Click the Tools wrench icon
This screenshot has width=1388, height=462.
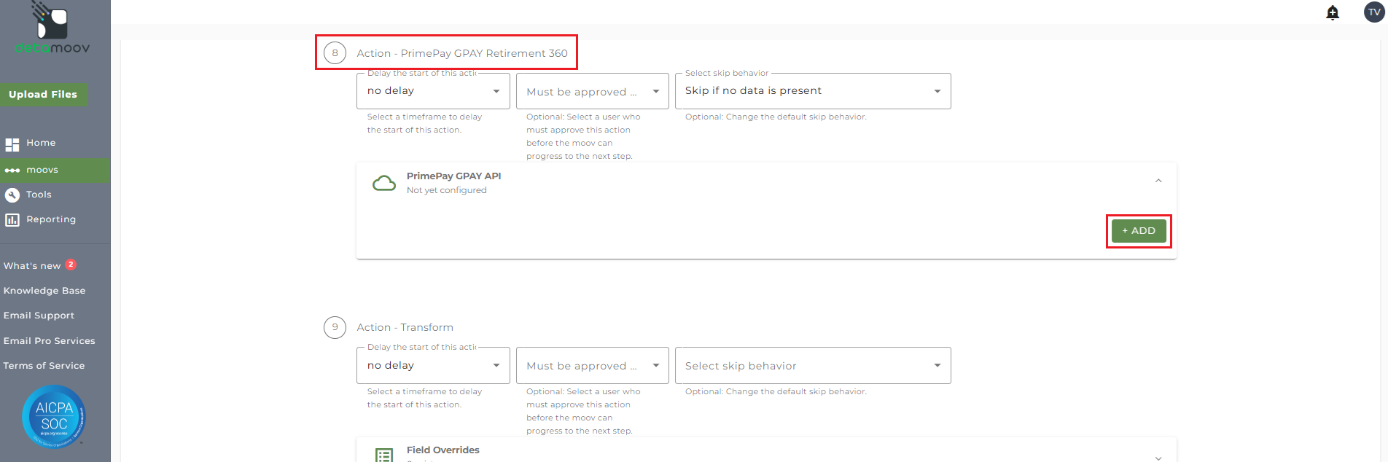(12, 195)
